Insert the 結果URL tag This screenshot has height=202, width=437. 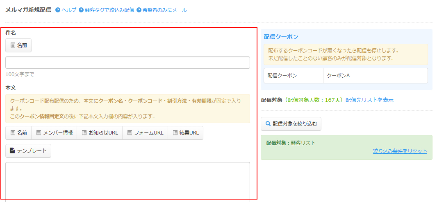[185, 133]
